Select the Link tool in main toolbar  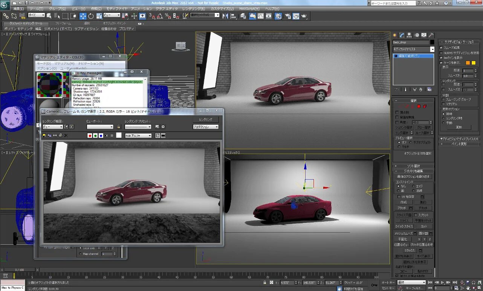(6, 16)
